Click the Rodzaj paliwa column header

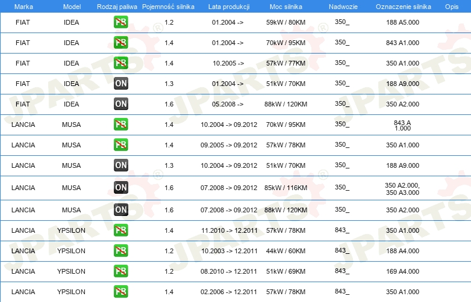click(117, 7)
